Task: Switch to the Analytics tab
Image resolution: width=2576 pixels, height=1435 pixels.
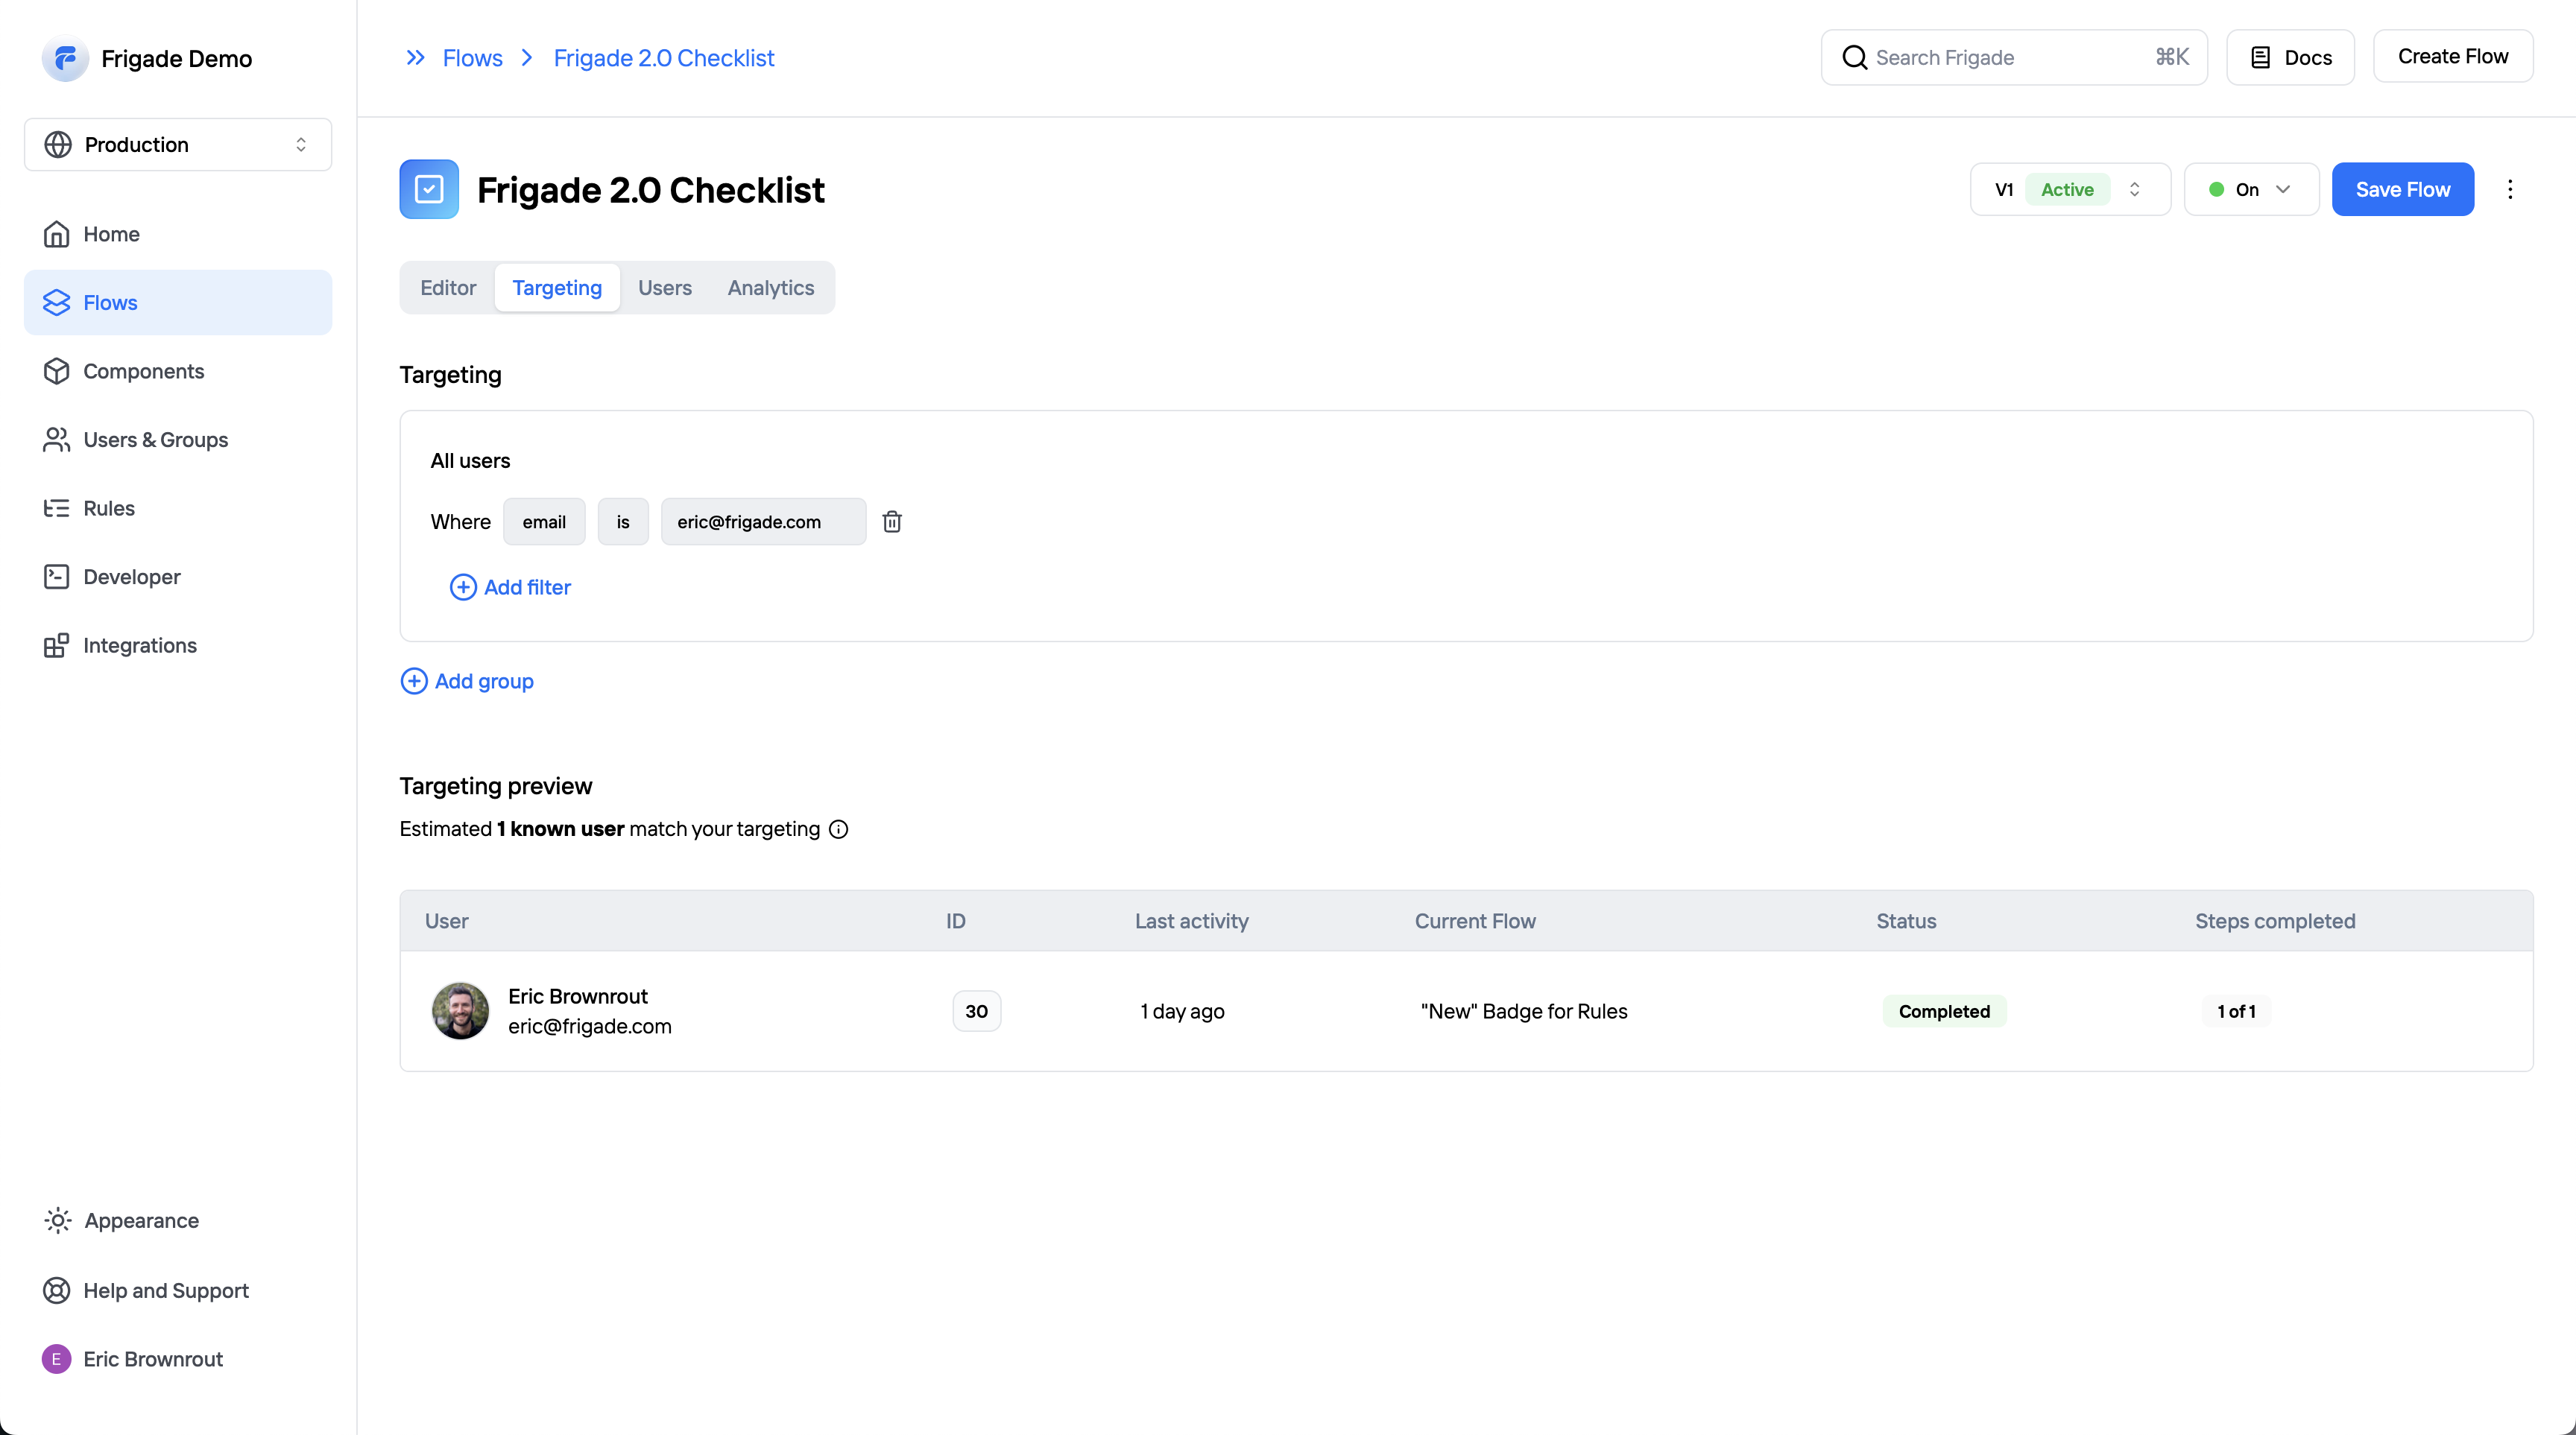Action: 770,288
